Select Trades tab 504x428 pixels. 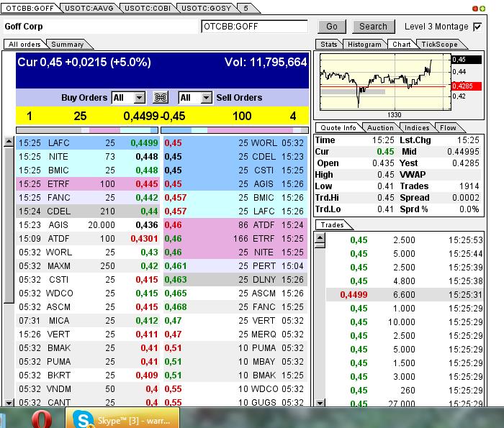332,224
